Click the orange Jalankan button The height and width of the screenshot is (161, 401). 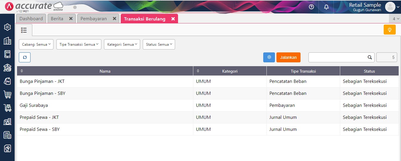(288, 57)
